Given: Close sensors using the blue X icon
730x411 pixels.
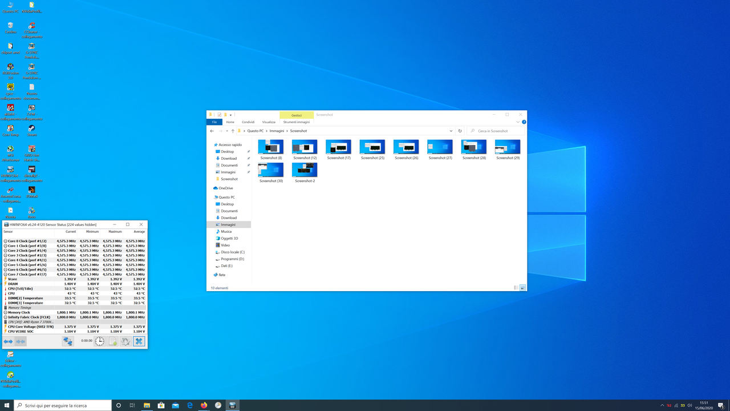Looking at the screenshot, I should point(139,341).
